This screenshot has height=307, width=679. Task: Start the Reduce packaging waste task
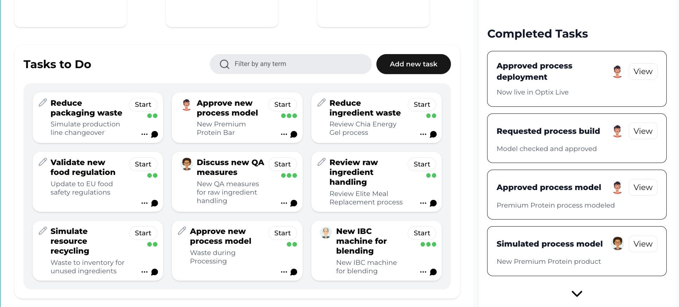(x=143, y=104)
